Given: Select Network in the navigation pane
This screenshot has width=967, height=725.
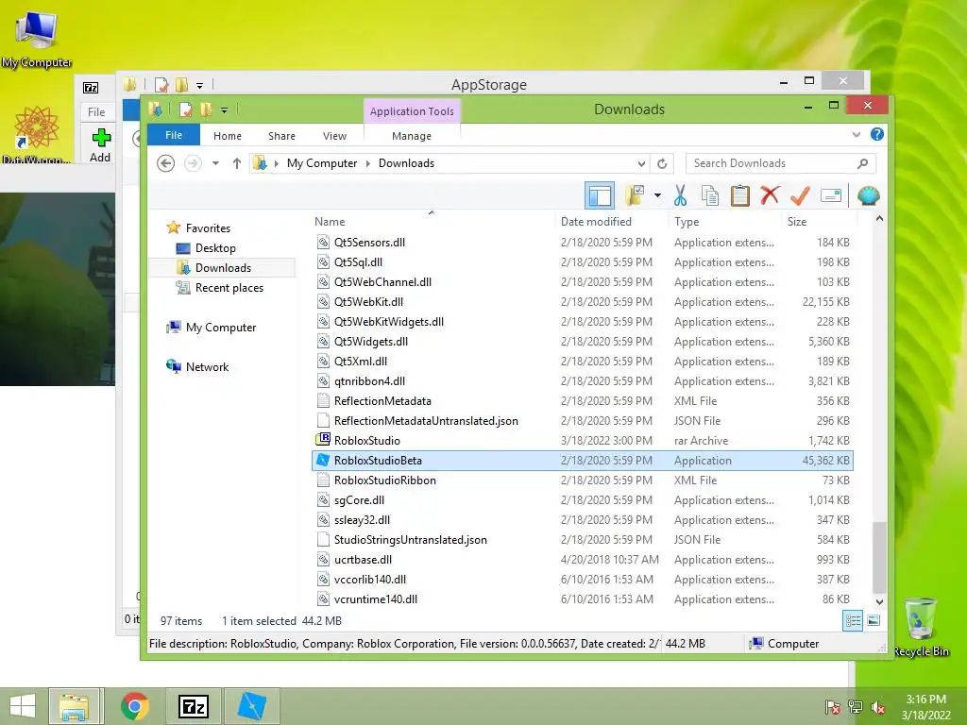Looking at the screenshot, I should point(207,367).
